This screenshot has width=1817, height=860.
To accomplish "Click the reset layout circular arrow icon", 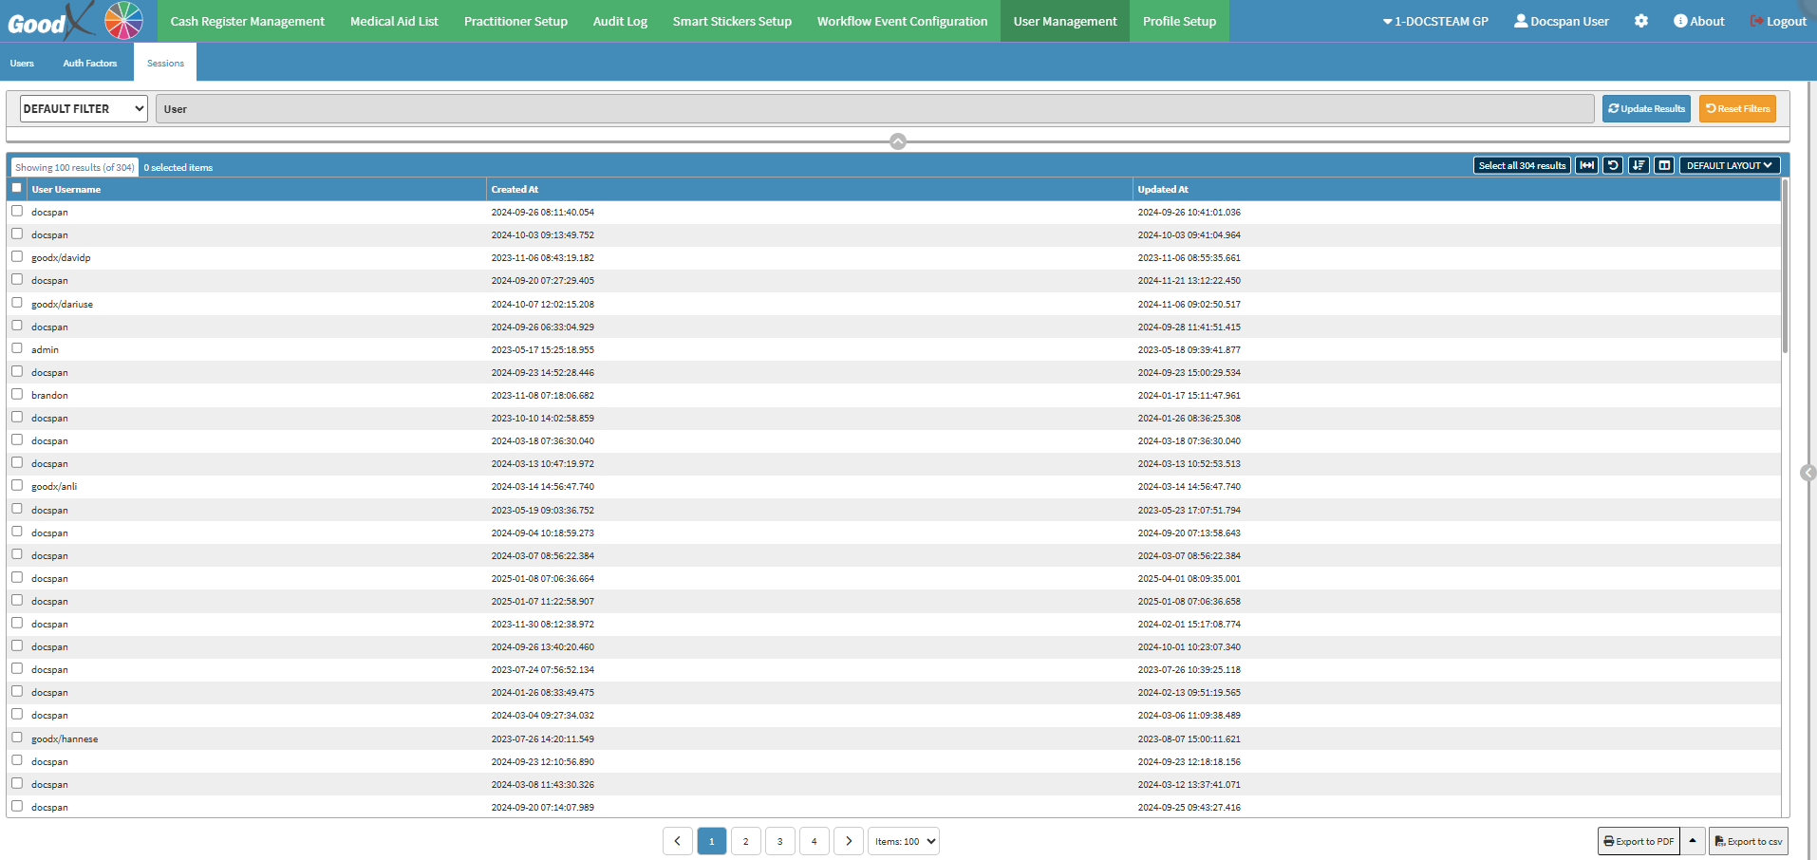I will [x=1612, y=165].
